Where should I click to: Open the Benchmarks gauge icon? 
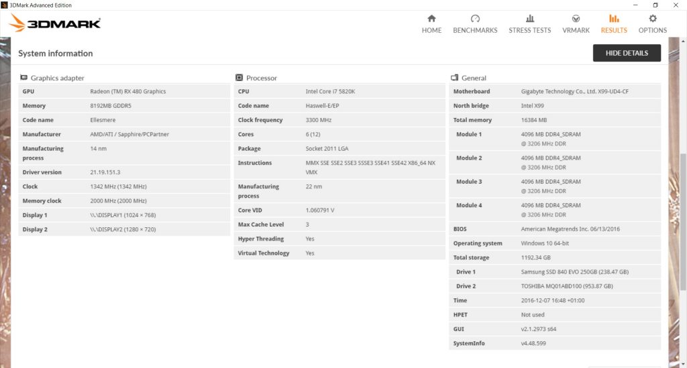(475, 18)
